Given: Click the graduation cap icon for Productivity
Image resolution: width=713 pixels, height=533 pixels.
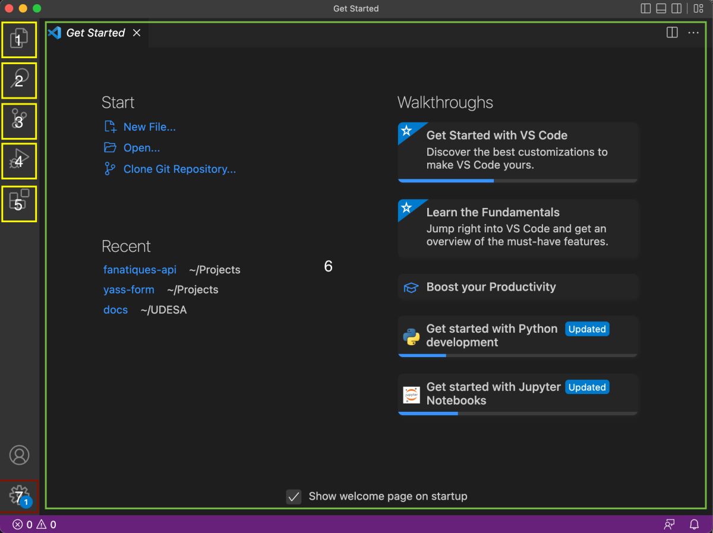Looking at the screenshot, I should (411, 288).
